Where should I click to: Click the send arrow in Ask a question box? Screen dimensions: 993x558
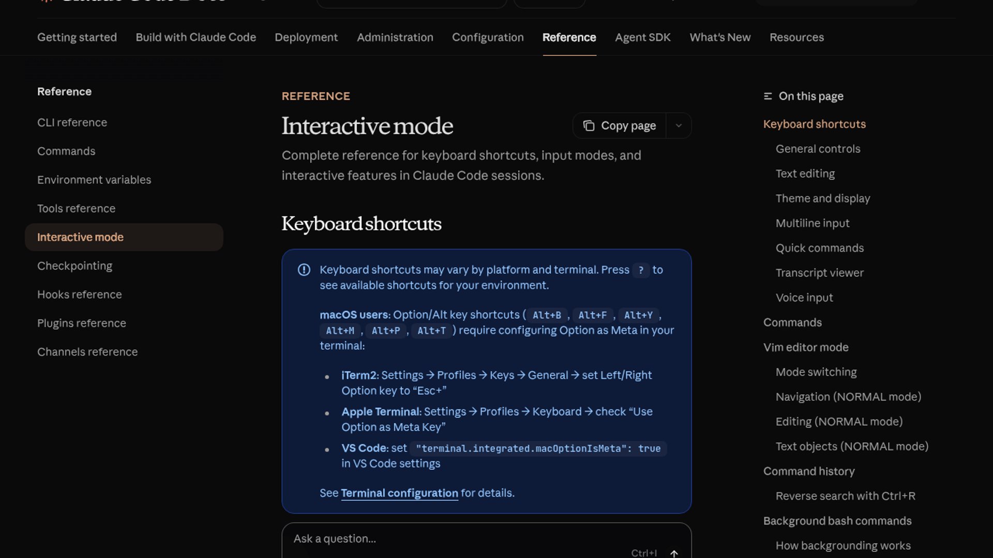[674, 553]
